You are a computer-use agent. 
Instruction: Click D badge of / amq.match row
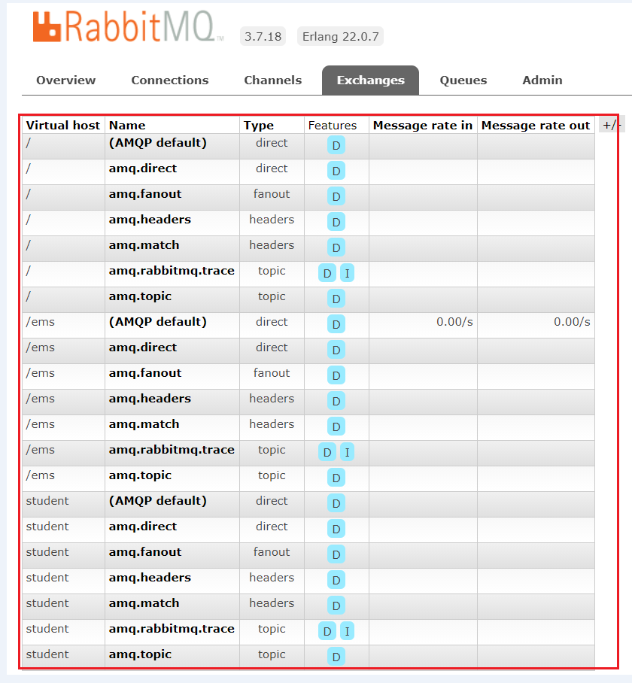tap(336, 247)
